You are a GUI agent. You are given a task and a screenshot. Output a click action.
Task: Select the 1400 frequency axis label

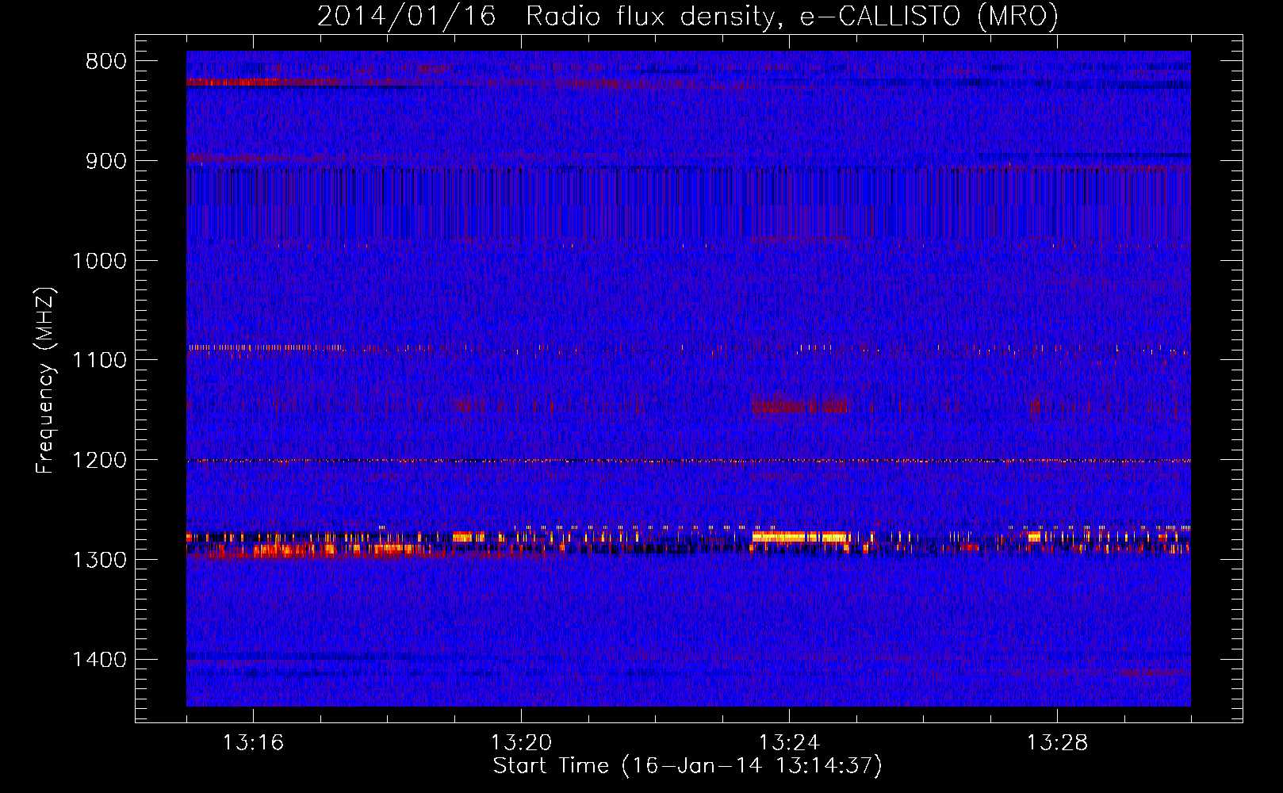click(x=99, y=660)
